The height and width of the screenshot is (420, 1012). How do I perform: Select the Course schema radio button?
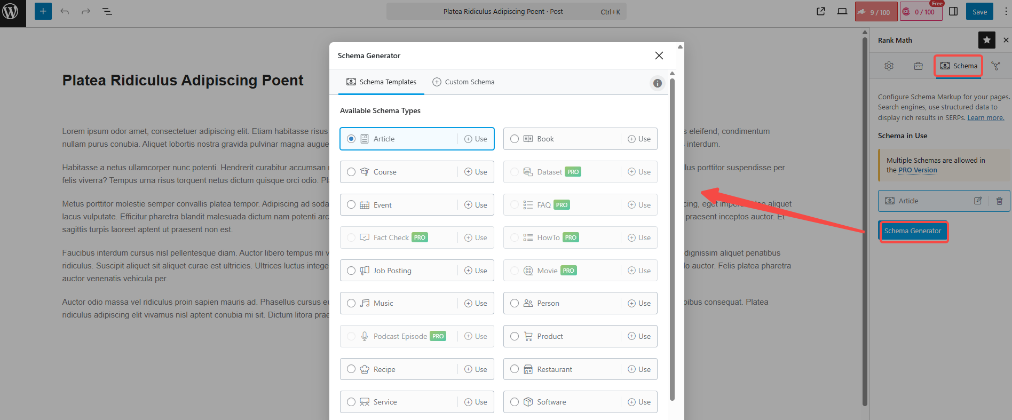click(351, 172)
